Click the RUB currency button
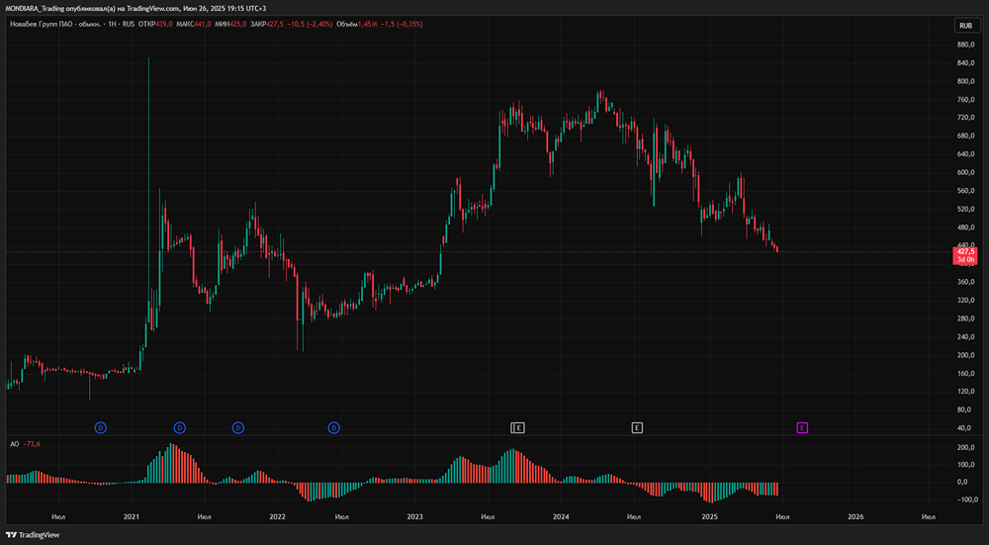 965,26
